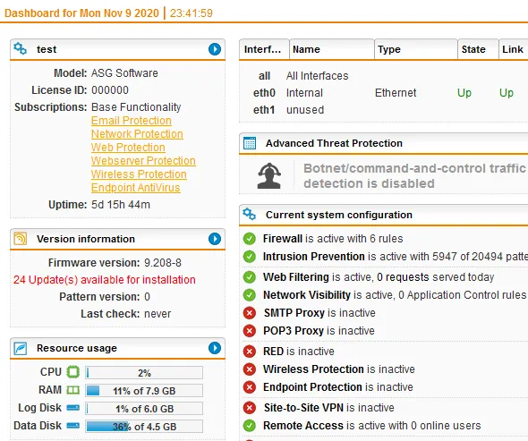Open Network Protection subscription link

137,134
